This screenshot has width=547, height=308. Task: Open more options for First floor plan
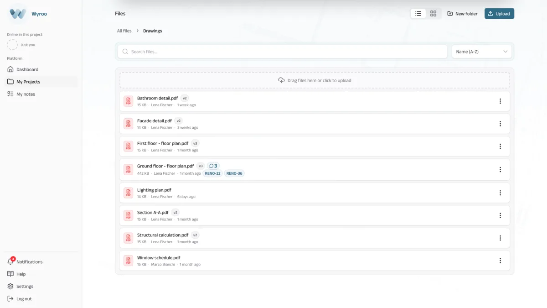point(500,146)
